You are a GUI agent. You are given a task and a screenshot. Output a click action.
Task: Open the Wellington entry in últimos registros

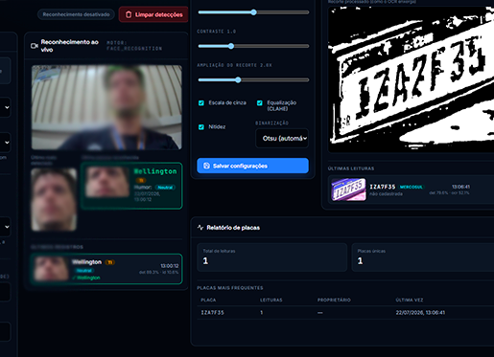[x=106, y=269]
